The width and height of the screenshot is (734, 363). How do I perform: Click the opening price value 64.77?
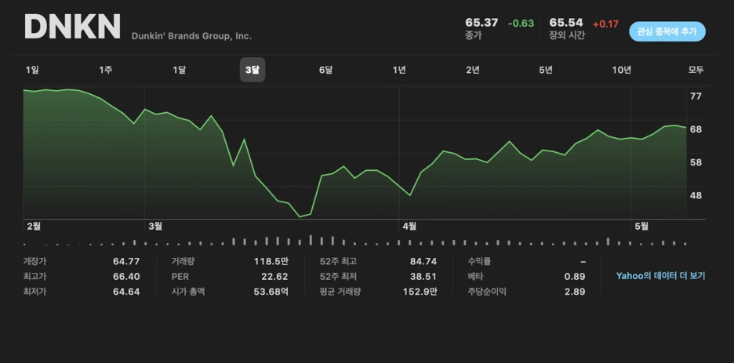(x=126, y=262)
